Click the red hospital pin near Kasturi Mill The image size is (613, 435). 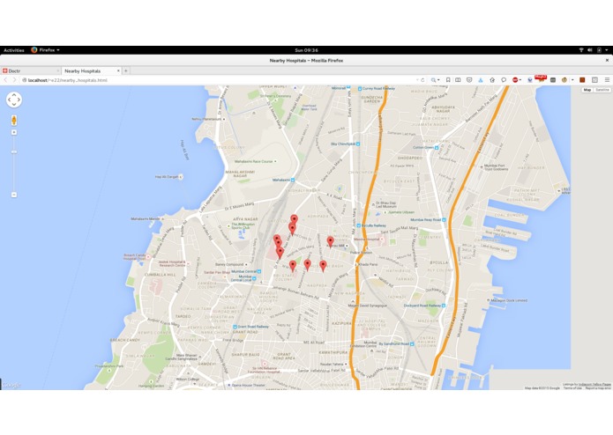[331, 242]
